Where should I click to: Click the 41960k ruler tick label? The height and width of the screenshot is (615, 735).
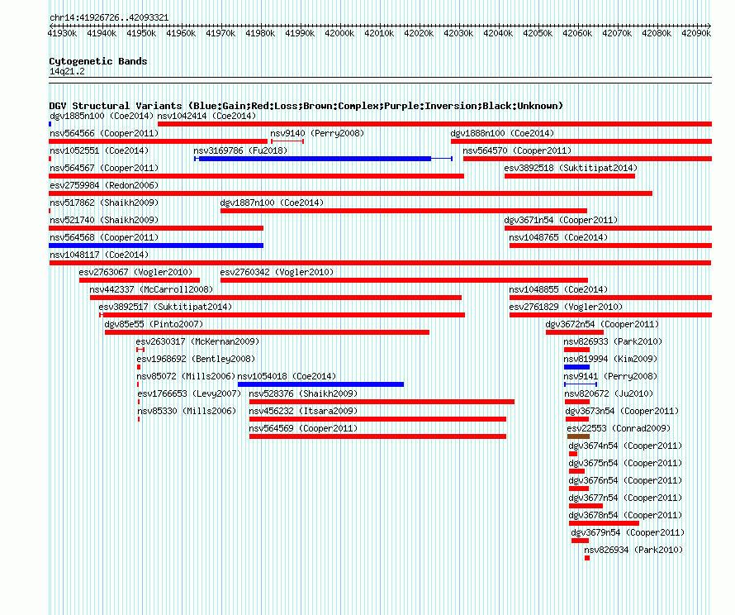tap(181, 33)
